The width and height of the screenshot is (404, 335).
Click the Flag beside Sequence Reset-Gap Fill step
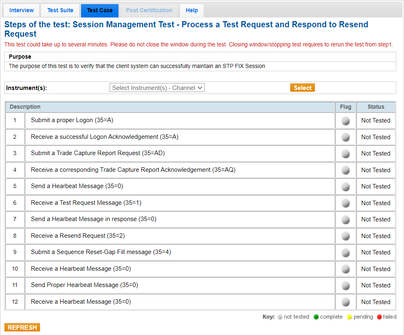345,252
